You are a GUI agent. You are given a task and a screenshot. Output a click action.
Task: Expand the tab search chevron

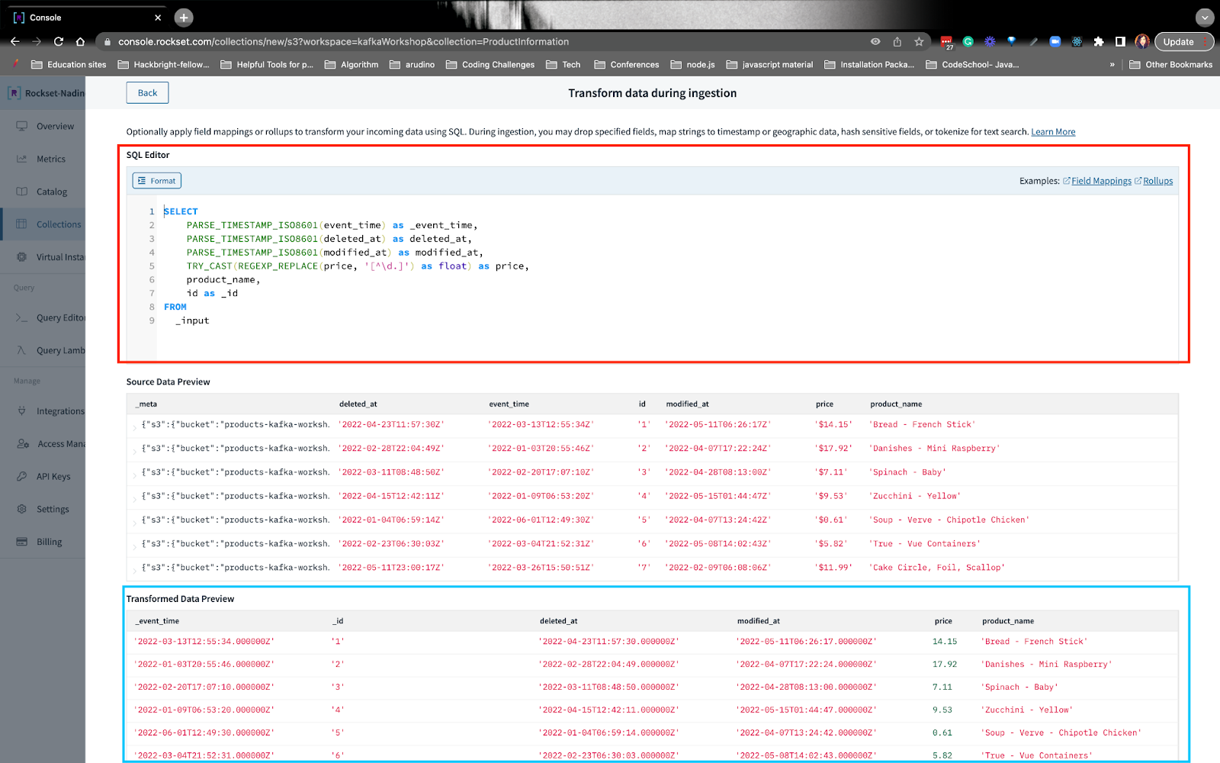coord(1205,17)
